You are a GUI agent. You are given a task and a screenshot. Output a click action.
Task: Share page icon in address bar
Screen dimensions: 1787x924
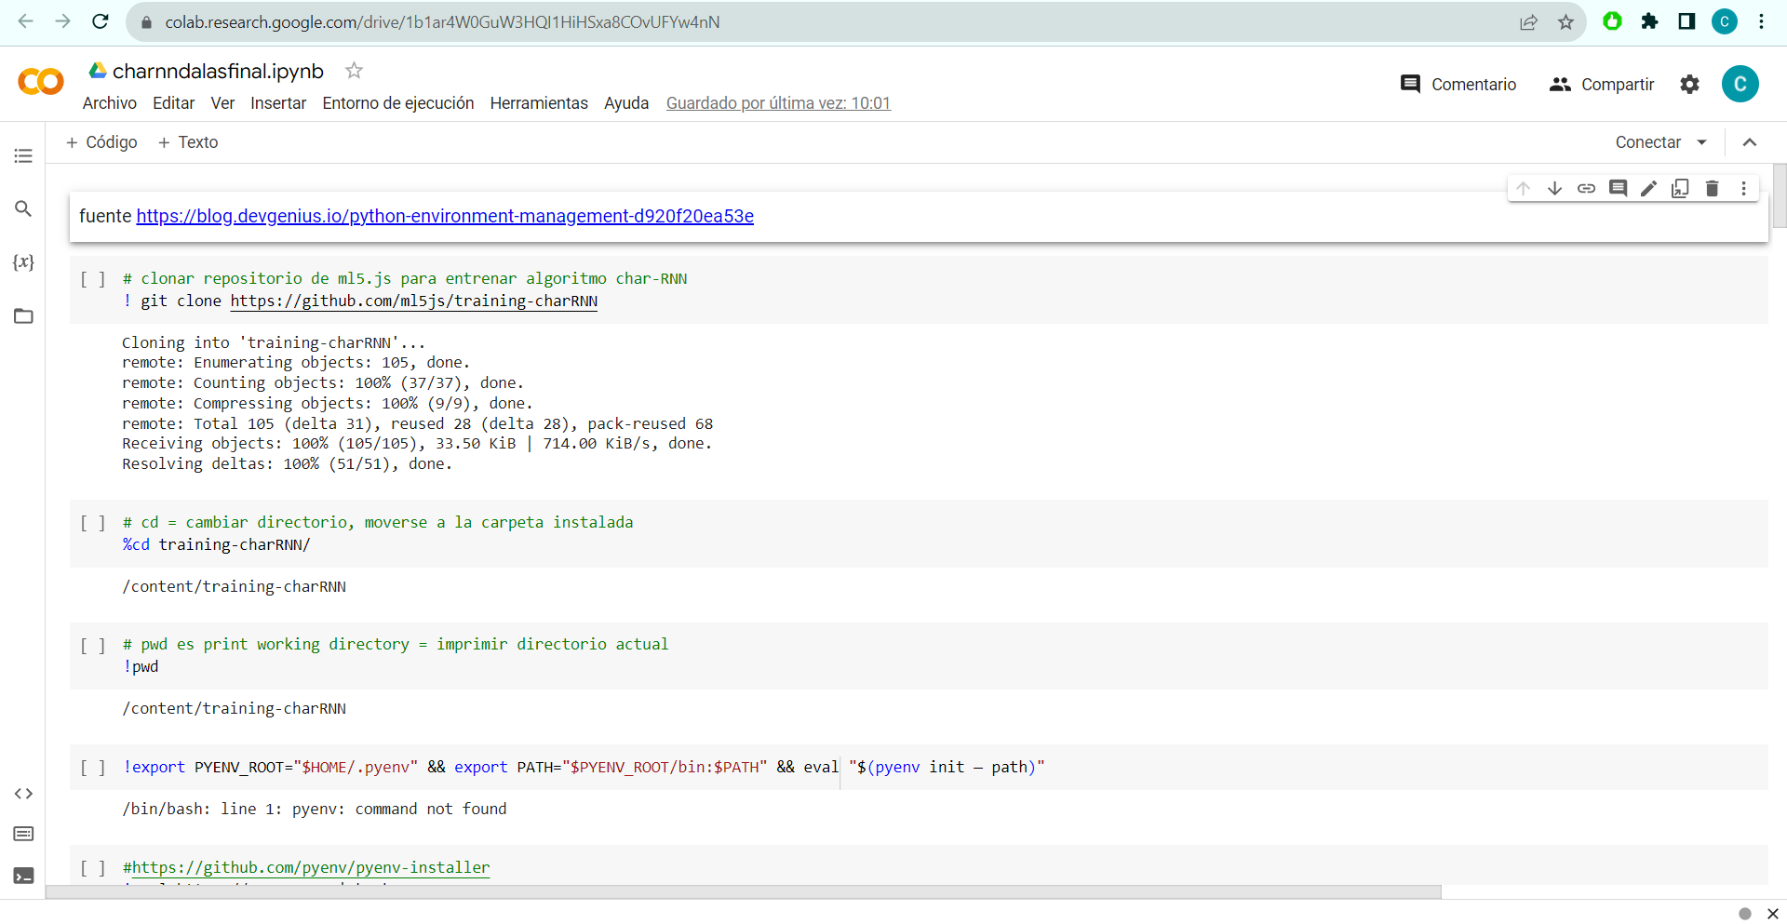[1528, 22]
